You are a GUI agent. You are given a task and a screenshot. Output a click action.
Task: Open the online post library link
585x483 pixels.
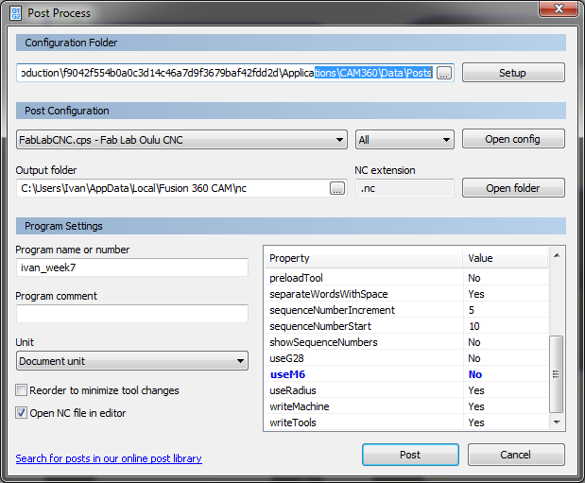click(x=109, y=458)
